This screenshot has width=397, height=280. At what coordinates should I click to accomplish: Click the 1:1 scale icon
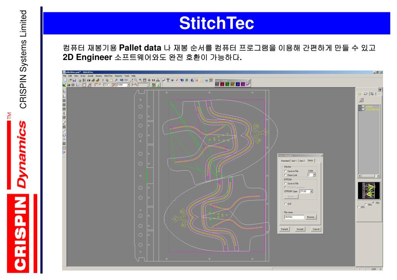[x=153, y=80]
